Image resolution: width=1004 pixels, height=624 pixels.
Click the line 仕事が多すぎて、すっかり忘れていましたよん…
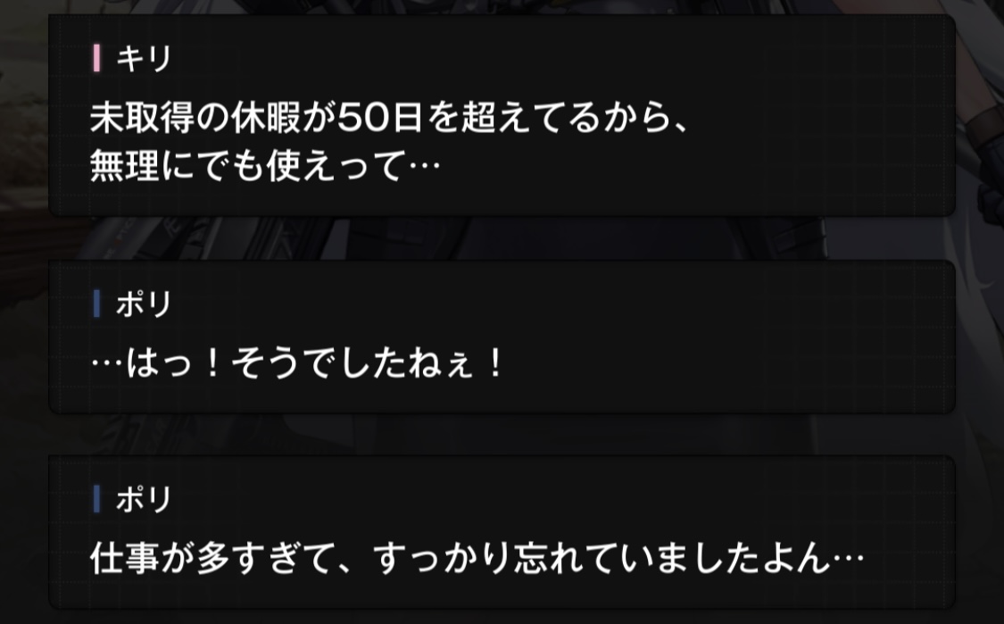[477, 559]
